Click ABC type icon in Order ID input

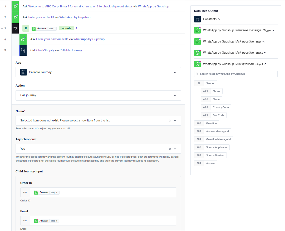click(x=25, y=192)
